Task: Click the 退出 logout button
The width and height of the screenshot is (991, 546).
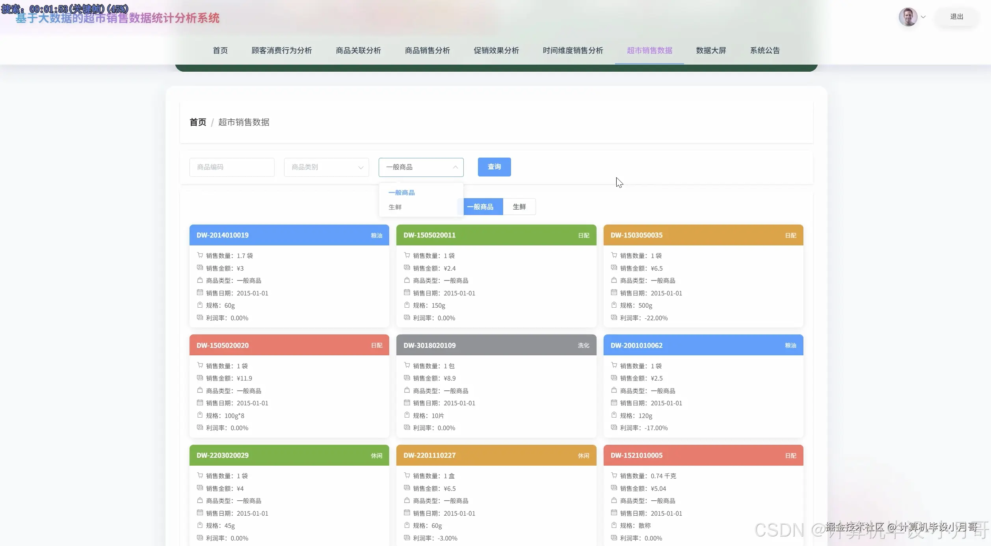Action: click(956, 17)
